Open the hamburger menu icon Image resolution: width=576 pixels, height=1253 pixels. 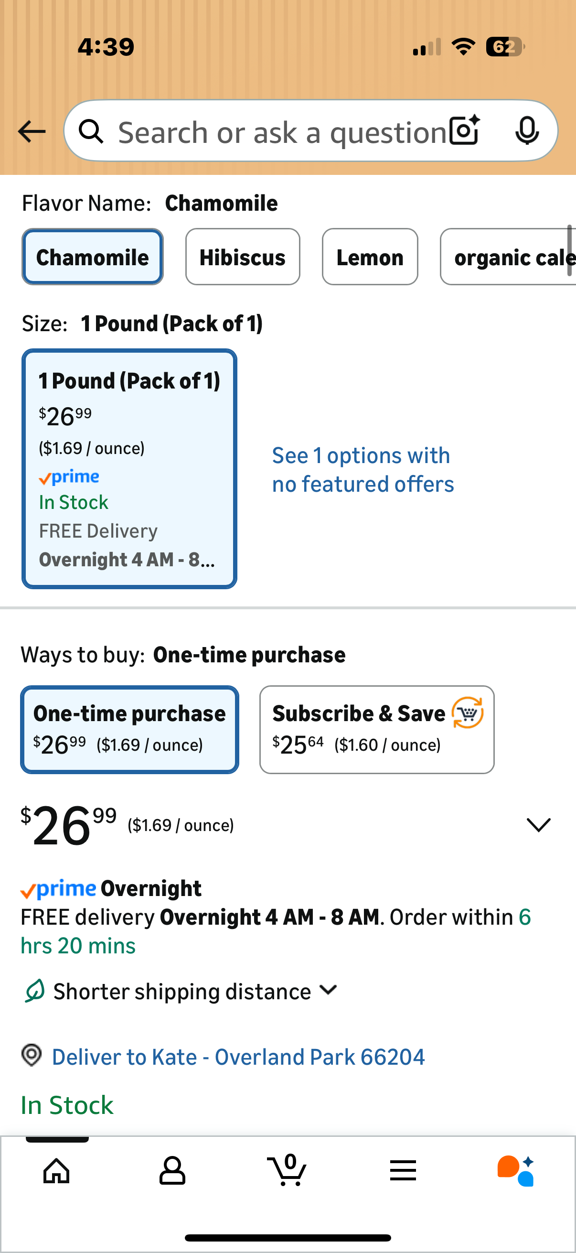[403, 1170]
